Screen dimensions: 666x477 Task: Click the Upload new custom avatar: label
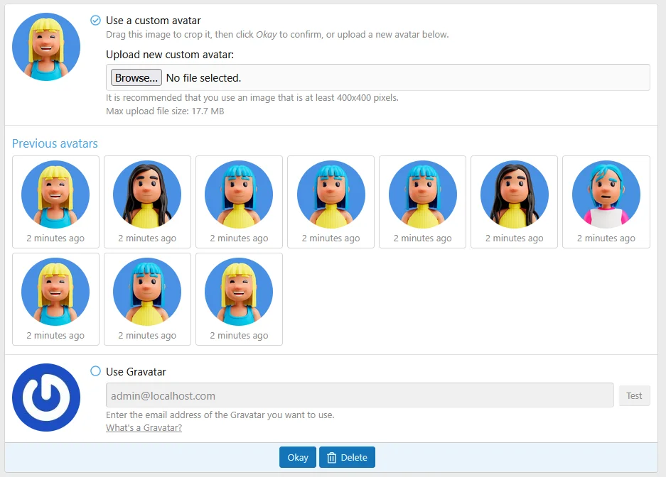point(170,55)
